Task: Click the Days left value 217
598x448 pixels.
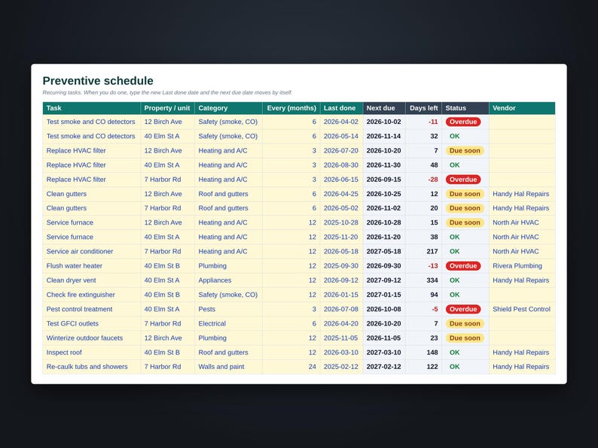Action: coord(432,252)
